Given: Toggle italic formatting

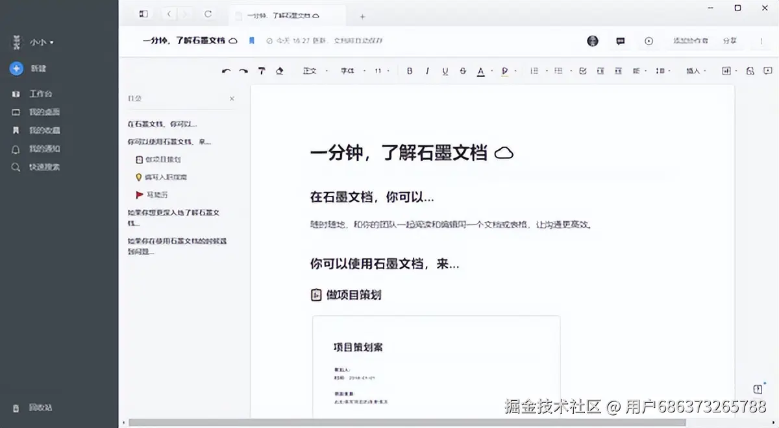Looking at the screenshot, I should click(427, 71).
